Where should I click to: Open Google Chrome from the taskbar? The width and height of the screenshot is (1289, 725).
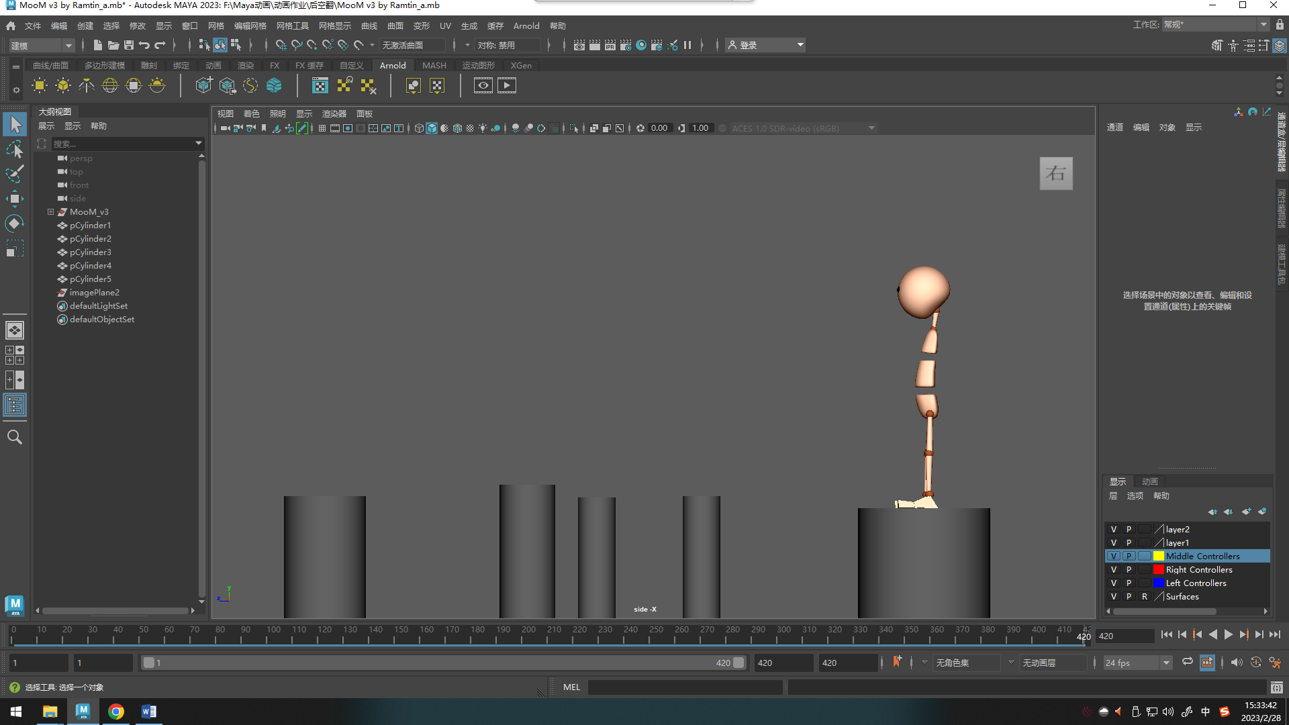coord(116,712)
